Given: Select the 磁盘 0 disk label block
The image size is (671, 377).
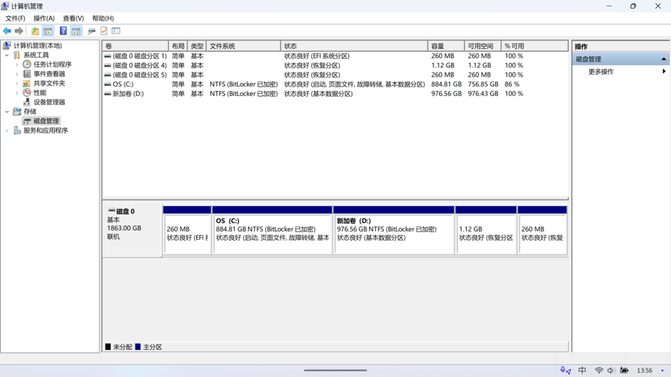Looking at the screenshot, I should 132,230.
